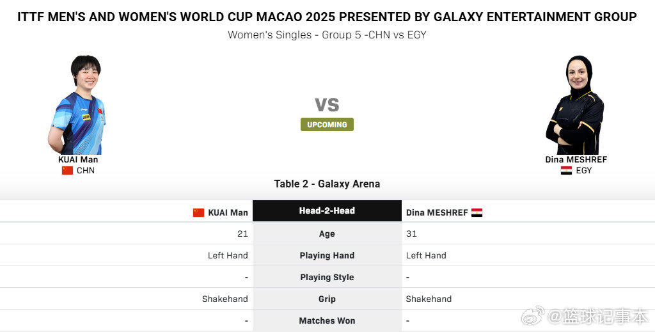Click the green UPCOMING status badge
Image resolution: width=655 pixels, height=332 pixels.
(x=327, y=125)
